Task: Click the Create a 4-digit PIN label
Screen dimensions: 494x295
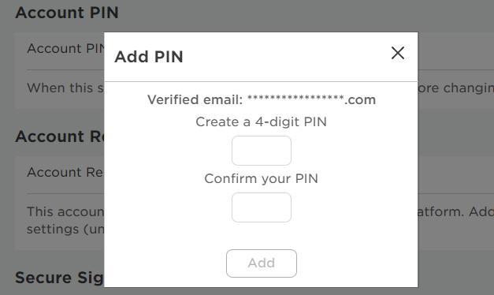Action: [261, 121]
